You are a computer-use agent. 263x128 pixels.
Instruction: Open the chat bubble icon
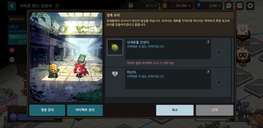[x=229, y=6]
